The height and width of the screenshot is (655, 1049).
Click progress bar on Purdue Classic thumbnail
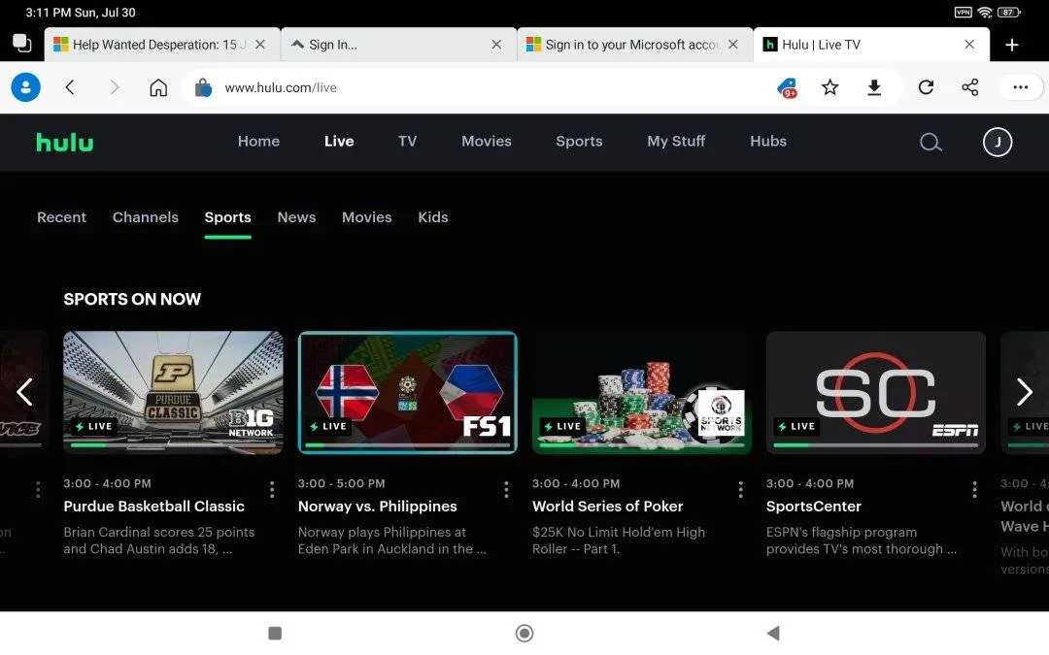point(173,445)
